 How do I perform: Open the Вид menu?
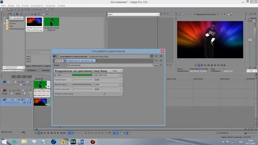(18, 6)
